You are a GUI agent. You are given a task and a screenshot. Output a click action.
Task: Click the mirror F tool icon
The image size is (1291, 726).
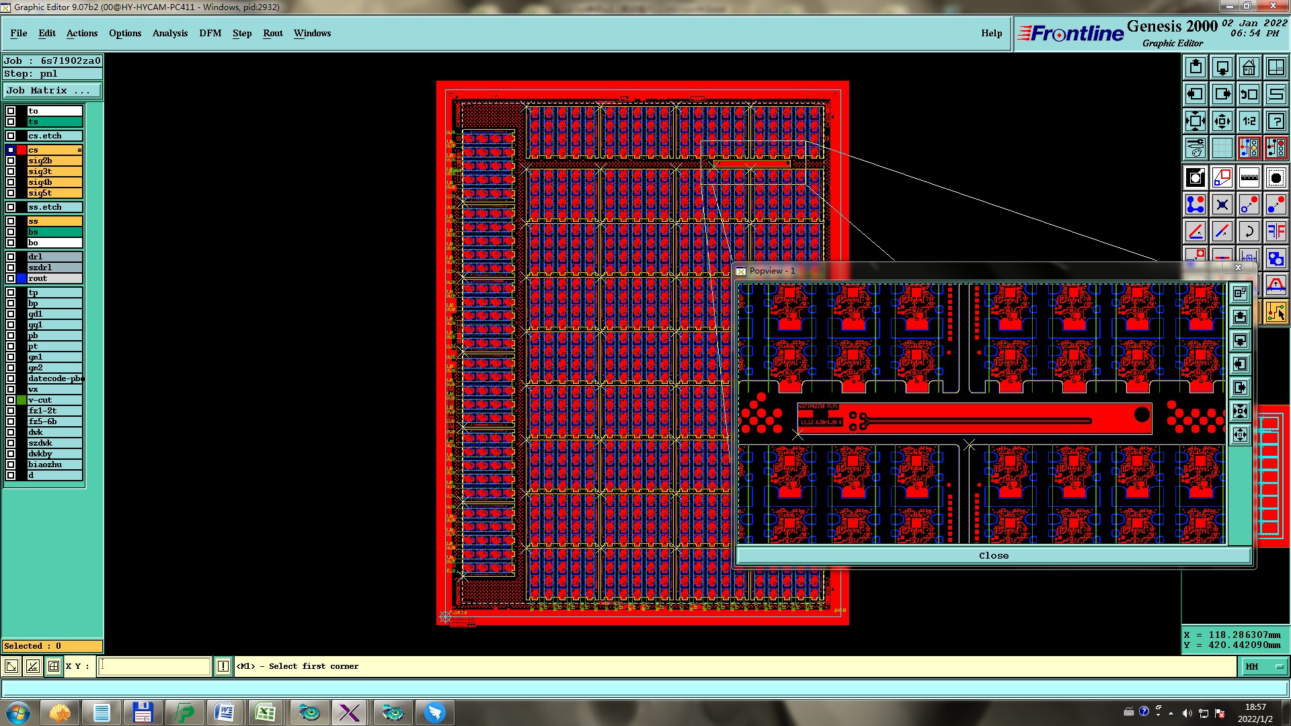(x=1276, y=231)
